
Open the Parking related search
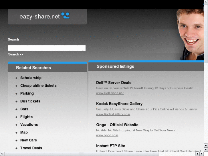click(27, 93)
